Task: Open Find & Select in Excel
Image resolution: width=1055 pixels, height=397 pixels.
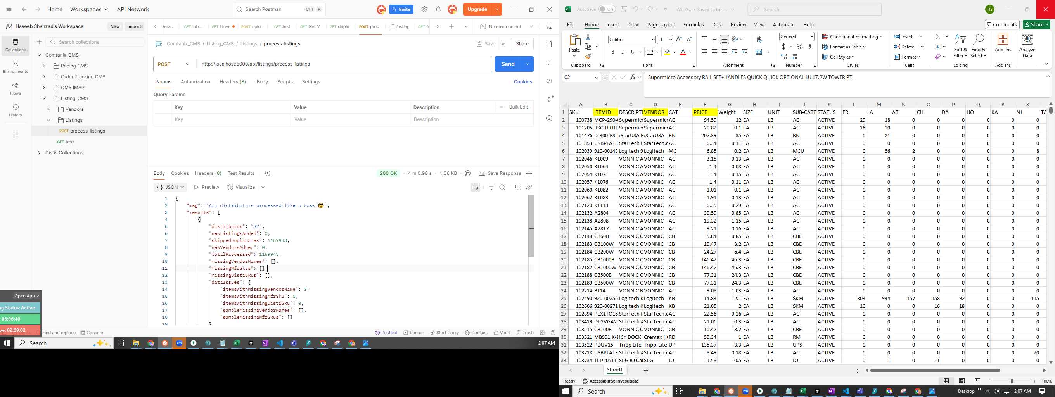Action: (x=978, y=46)
